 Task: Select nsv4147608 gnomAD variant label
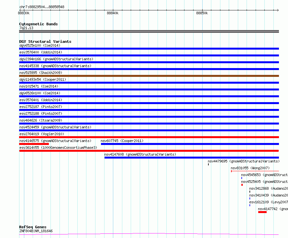(140, 154)
